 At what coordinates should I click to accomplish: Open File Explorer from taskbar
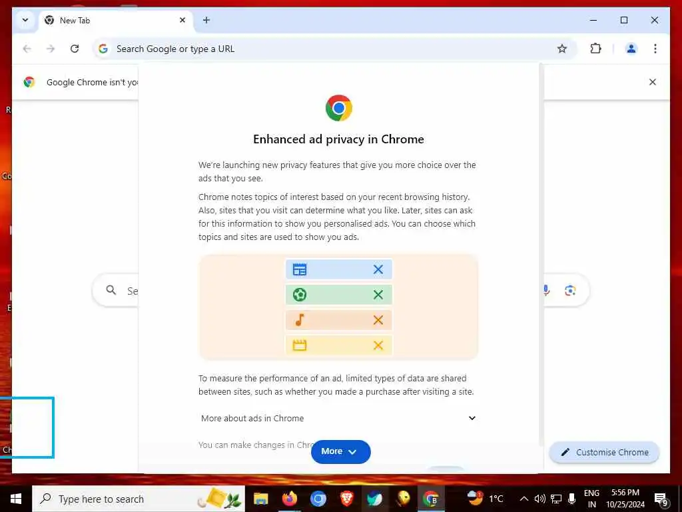(x=261, y=499)
